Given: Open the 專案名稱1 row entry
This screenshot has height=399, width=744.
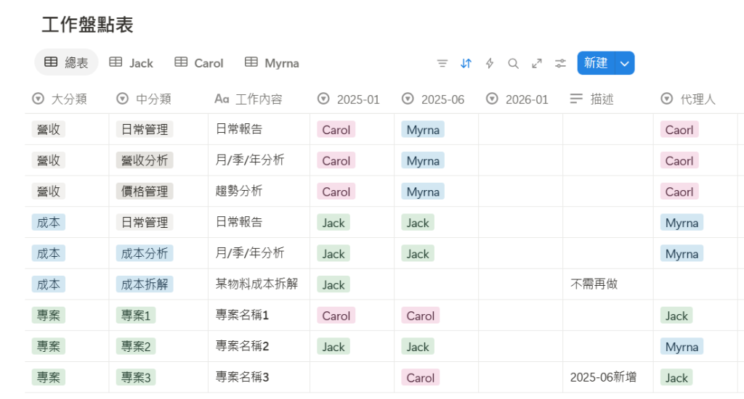Looking at the screenshot, I should [243, 316].
